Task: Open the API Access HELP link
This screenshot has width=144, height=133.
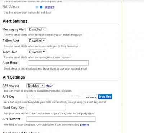Action: (x=49, y=86)
